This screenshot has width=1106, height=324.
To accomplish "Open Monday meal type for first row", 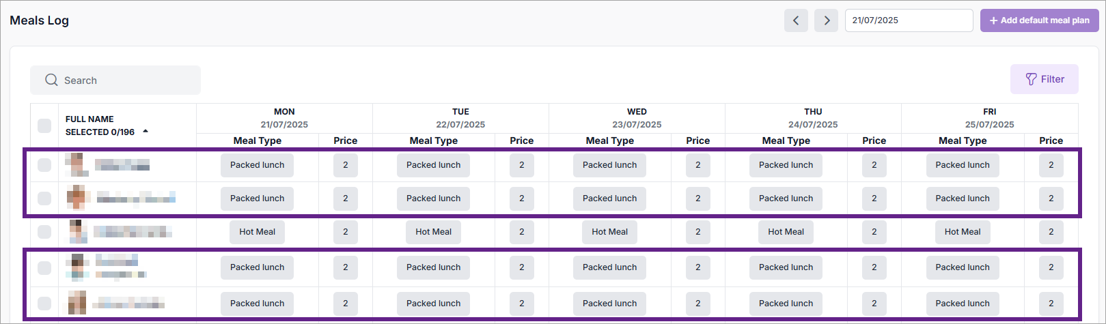I will [257, 165].
